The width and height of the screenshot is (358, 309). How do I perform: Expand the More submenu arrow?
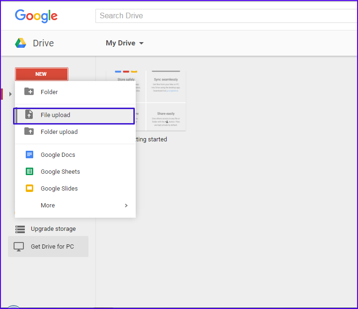tap(126, 206)
